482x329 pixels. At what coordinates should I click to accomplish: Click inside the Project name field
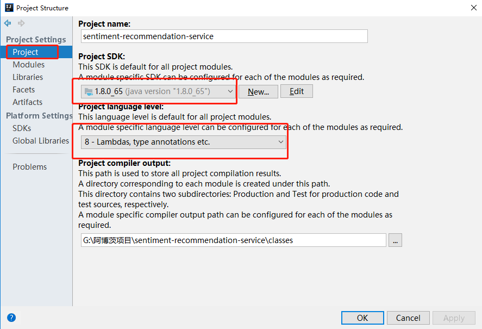coord(224,36)
